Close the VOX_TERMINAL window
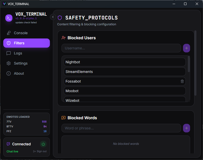 (197, 4)
